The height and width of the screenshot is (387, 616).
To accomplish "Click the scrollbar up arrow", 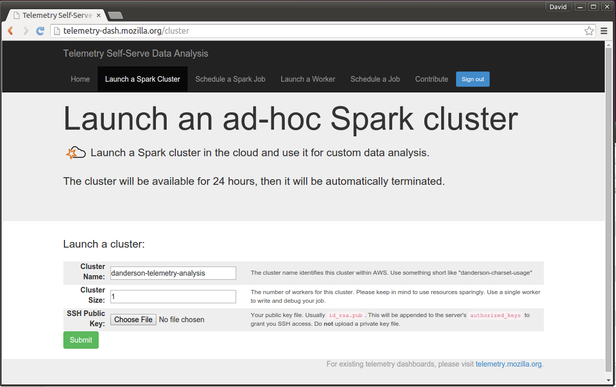I will (x=608, y=45).
